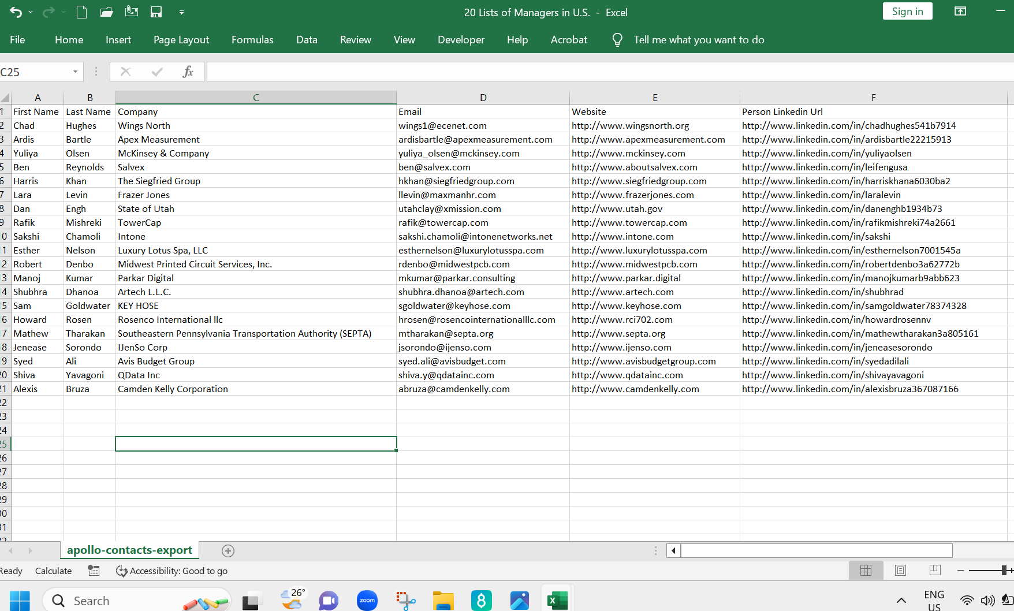Image resolution: width=1014 pixels, height=611 pixels.
Task: Click the Undo arrow icon
Action: coord(16,12)
